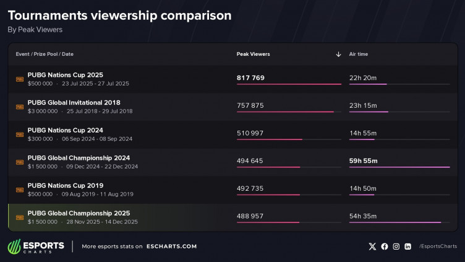Open the Facebook social icon
465x262 pixels.
[x=385, y=247]
